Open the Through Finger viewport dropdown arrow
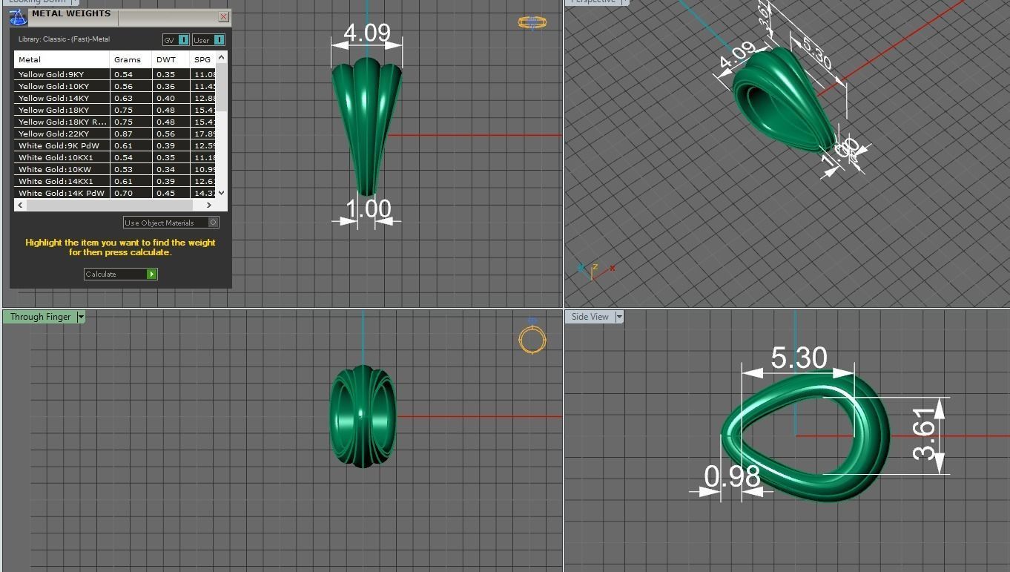The image size is (1010, 572). [x=81, y=317]
